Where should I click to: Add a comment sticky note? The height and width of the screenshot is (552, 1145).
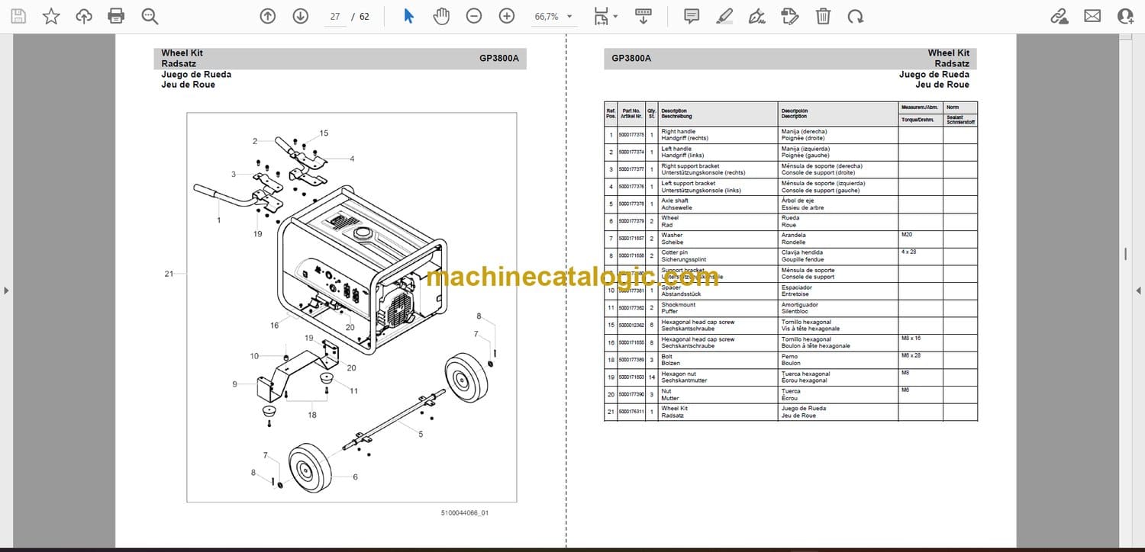pyautogui.click(x=692, y=16)
